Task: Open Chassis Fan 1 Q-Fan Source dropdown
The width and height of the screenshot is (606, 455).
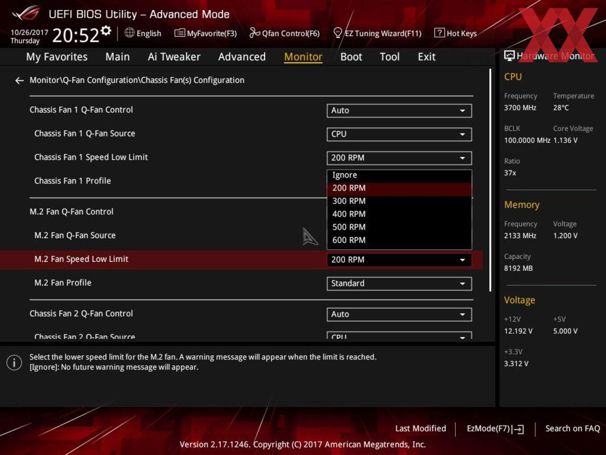Action: pos(399,134)
